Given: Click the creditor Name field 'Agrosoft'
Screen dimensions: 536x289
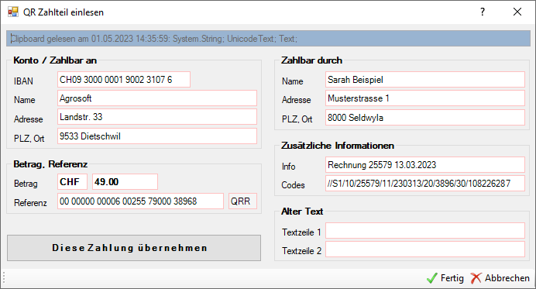Looking at the screenshot, I should click(x=157, y=98).
